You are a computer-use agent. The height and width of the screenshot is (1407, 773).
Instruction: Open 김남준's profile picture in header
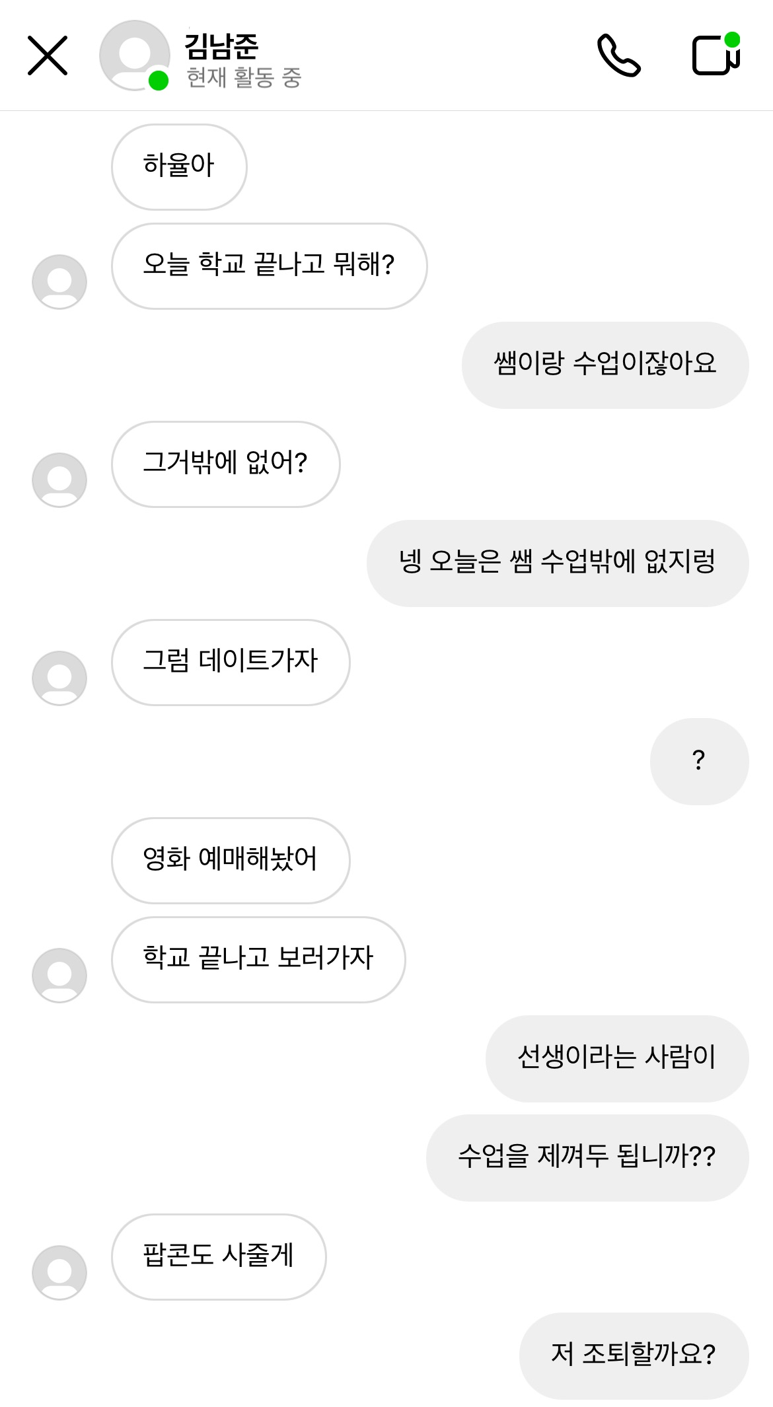pyautogui.click(x=134, y=55)
